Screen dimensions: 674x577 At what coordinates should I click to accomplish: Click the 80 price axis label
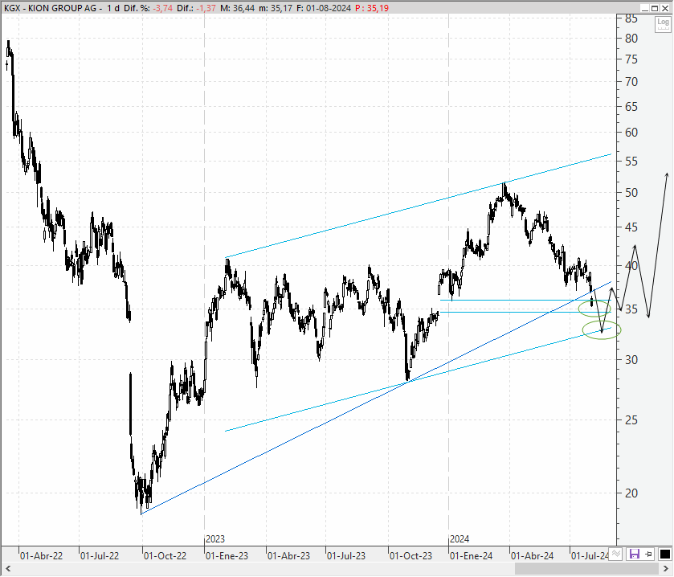click(x=631, y=39)
